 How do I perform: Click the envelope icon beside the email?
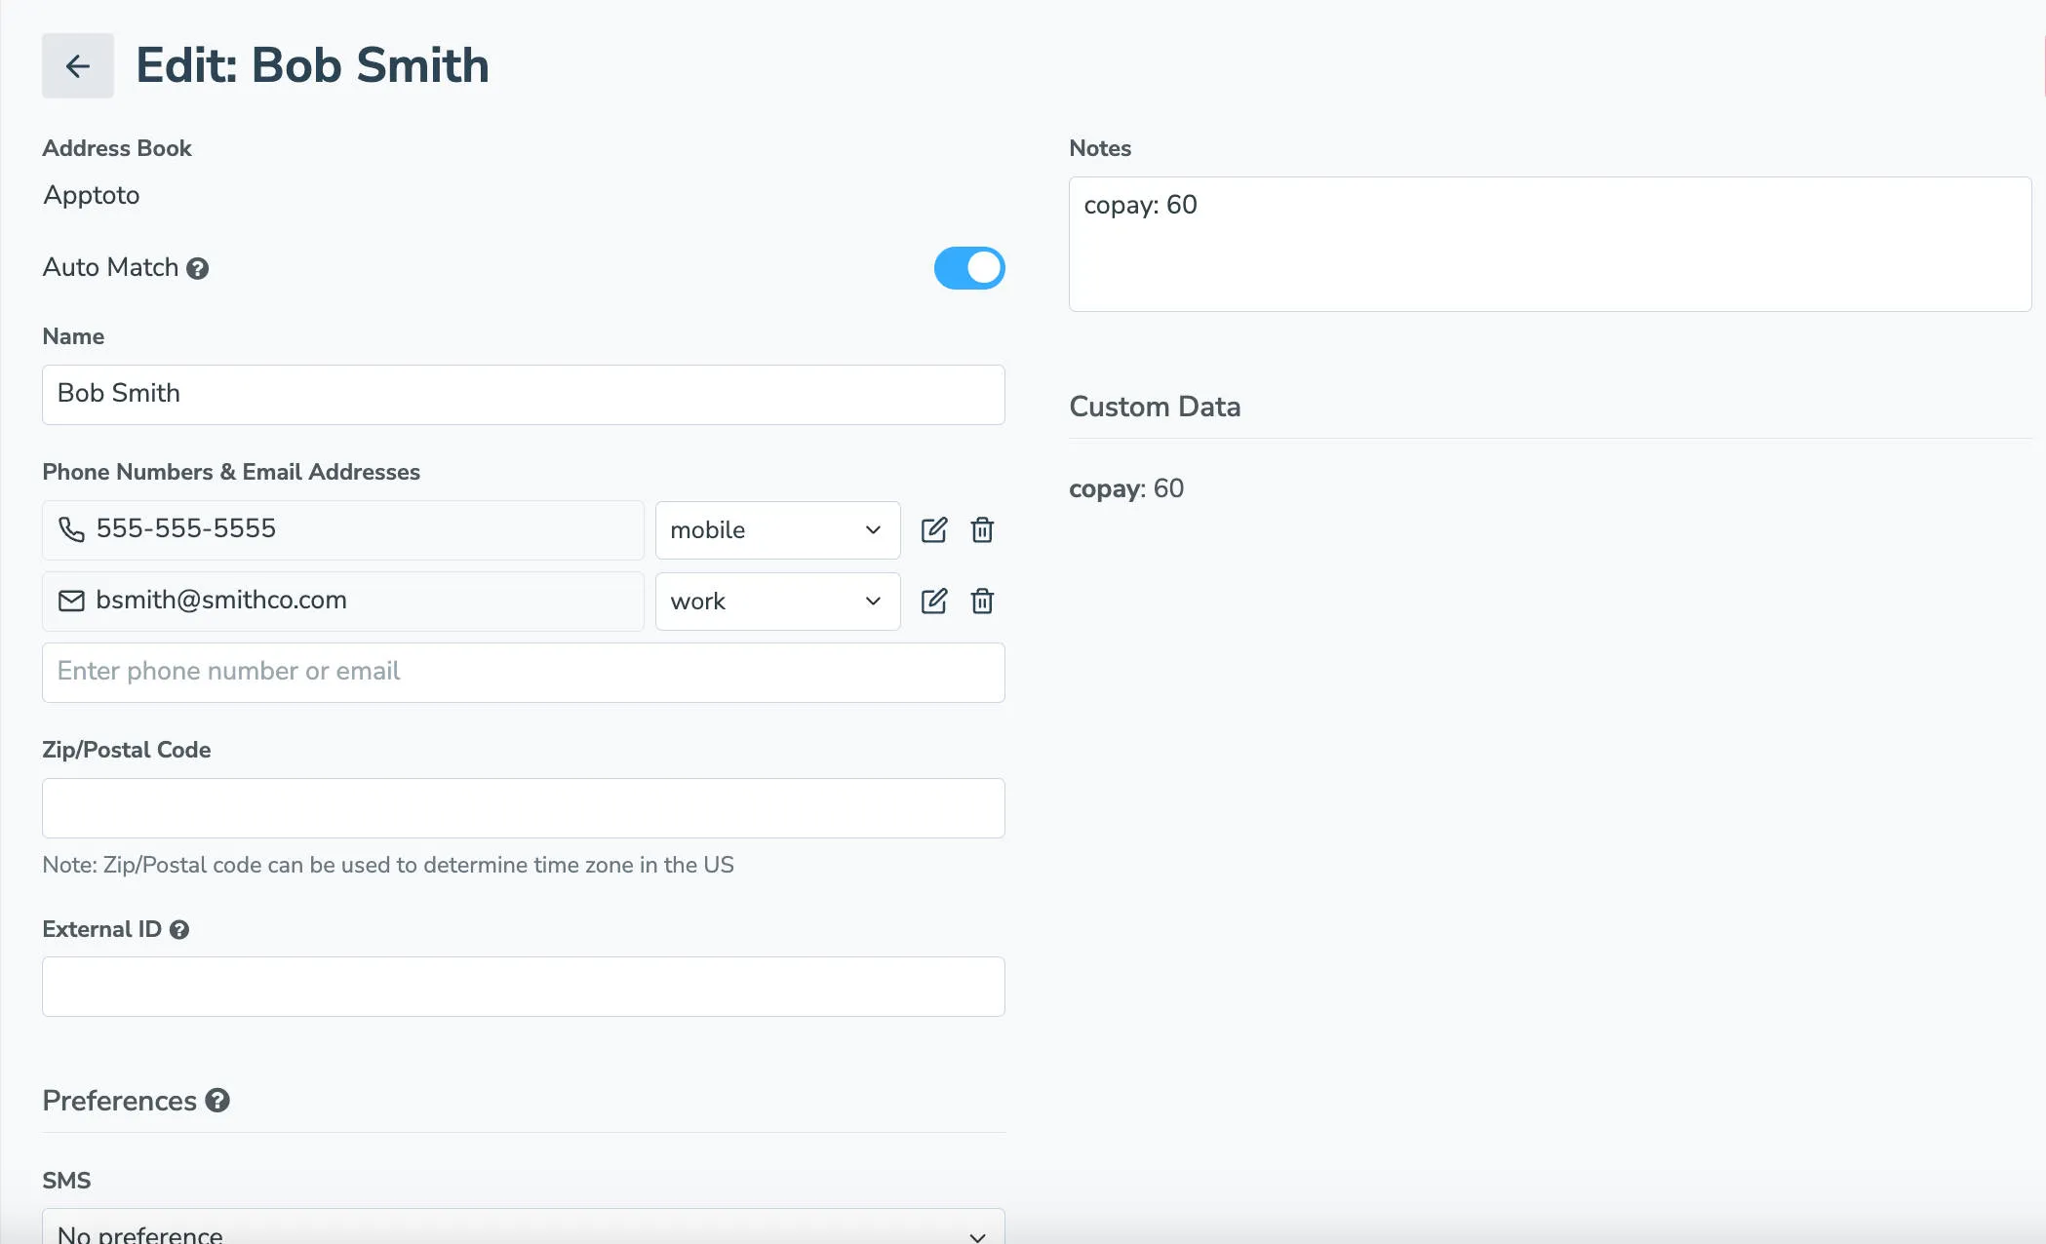70,601
